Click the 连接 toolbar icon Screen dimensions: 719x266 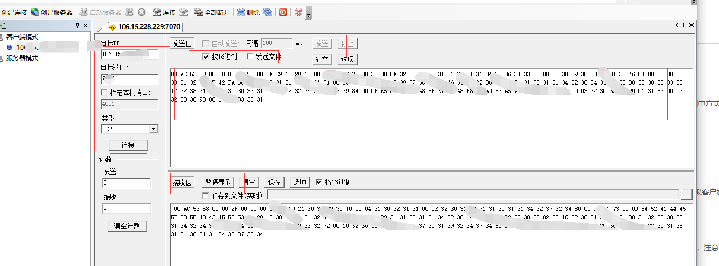157,12
